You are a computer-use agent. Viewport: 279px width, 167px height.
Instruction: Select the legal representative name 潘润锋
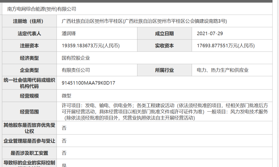(69, 34)
